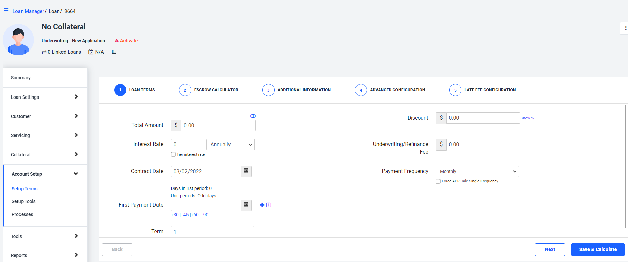This screenshot has height=262, width=628.
Task: Open the hamburger navigation menu
Action: coord(6,11)
